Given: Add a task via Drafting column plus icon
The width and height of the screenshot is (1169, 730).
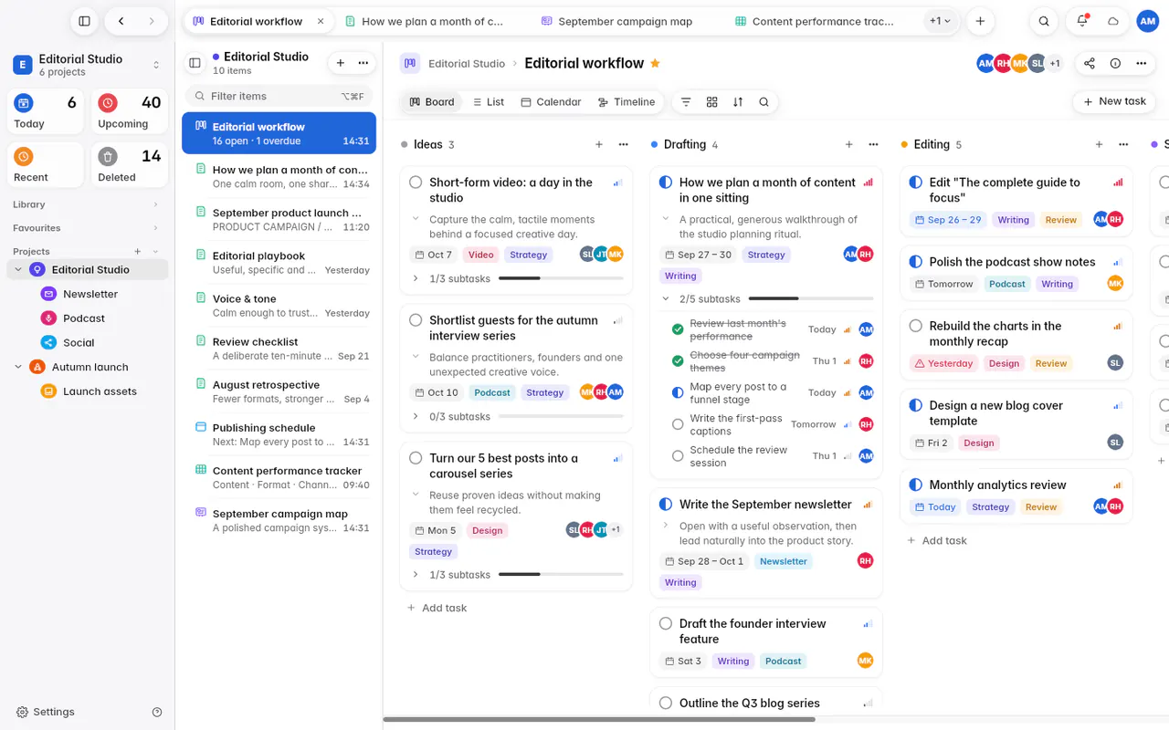Looking at the screenshot, I should [848, 144].
